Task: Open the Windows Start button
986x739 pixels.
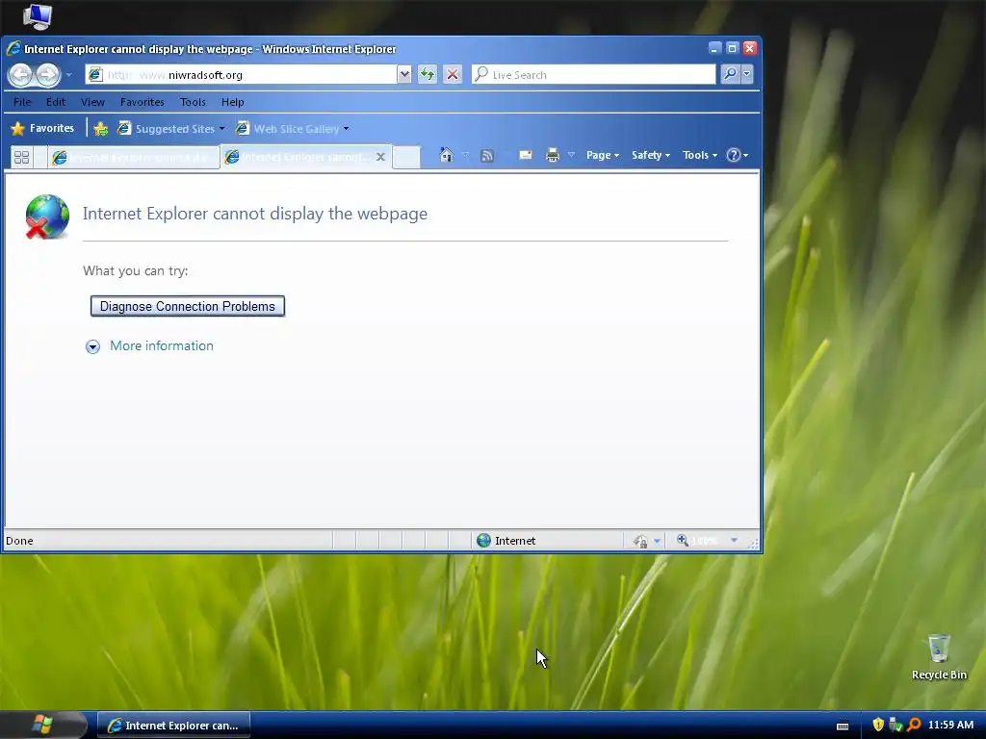Action: 42,725
